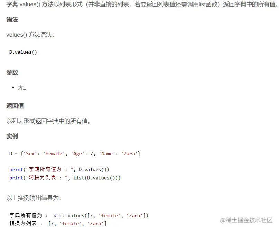
Task: Click the text 'values() 方法语法:'
Action: pyautogui.click(x=30, y=35)
